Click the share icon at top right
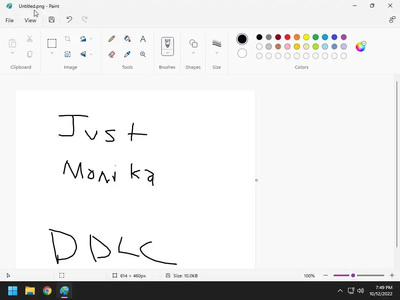The width and height of the screenshot is (400, 300). (392, 20)
